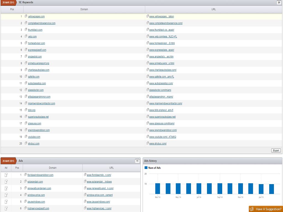Viewport: 283px width, 212px height.
Task: Click external link icon beside solarandair.com domain
Action: click(x=25, y=182)
